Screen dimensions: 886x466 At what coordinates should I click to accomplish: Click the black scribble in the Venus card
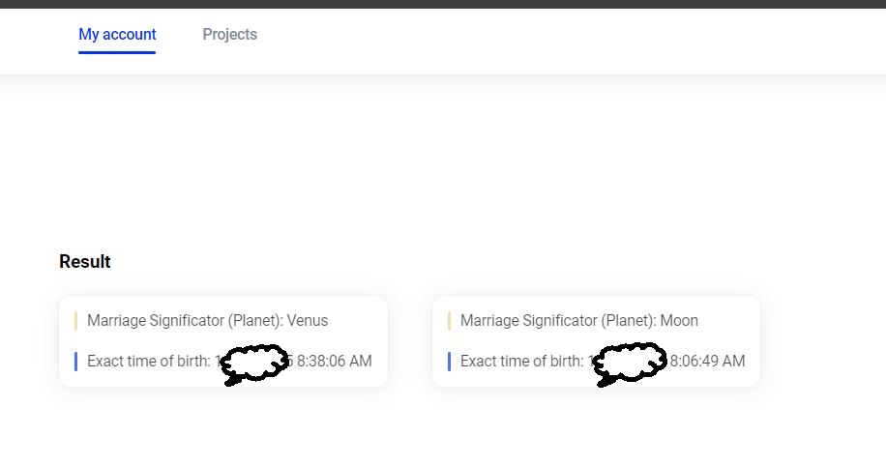click(x=253, y=364)
